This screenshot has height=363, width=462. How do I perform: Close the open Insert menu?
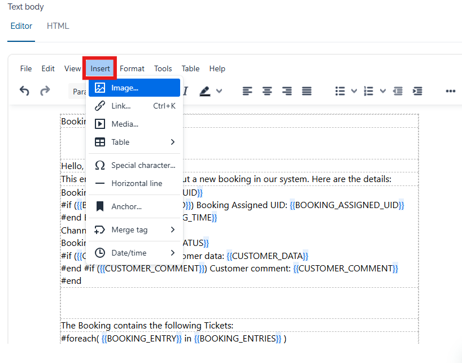[x=100, y=69]
